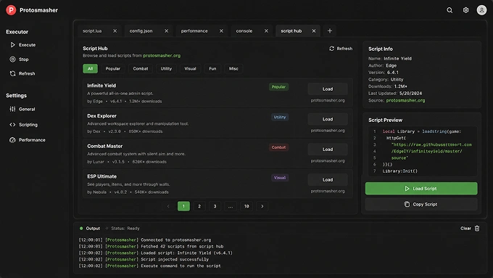Close the config.json tab
493x278 pixels.
[166, 31]
